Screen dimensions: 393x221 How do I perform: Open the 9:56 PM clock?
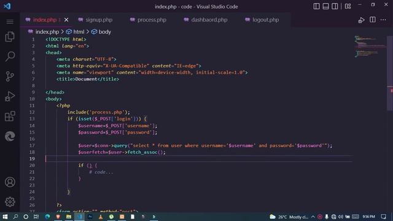(368, 217)
